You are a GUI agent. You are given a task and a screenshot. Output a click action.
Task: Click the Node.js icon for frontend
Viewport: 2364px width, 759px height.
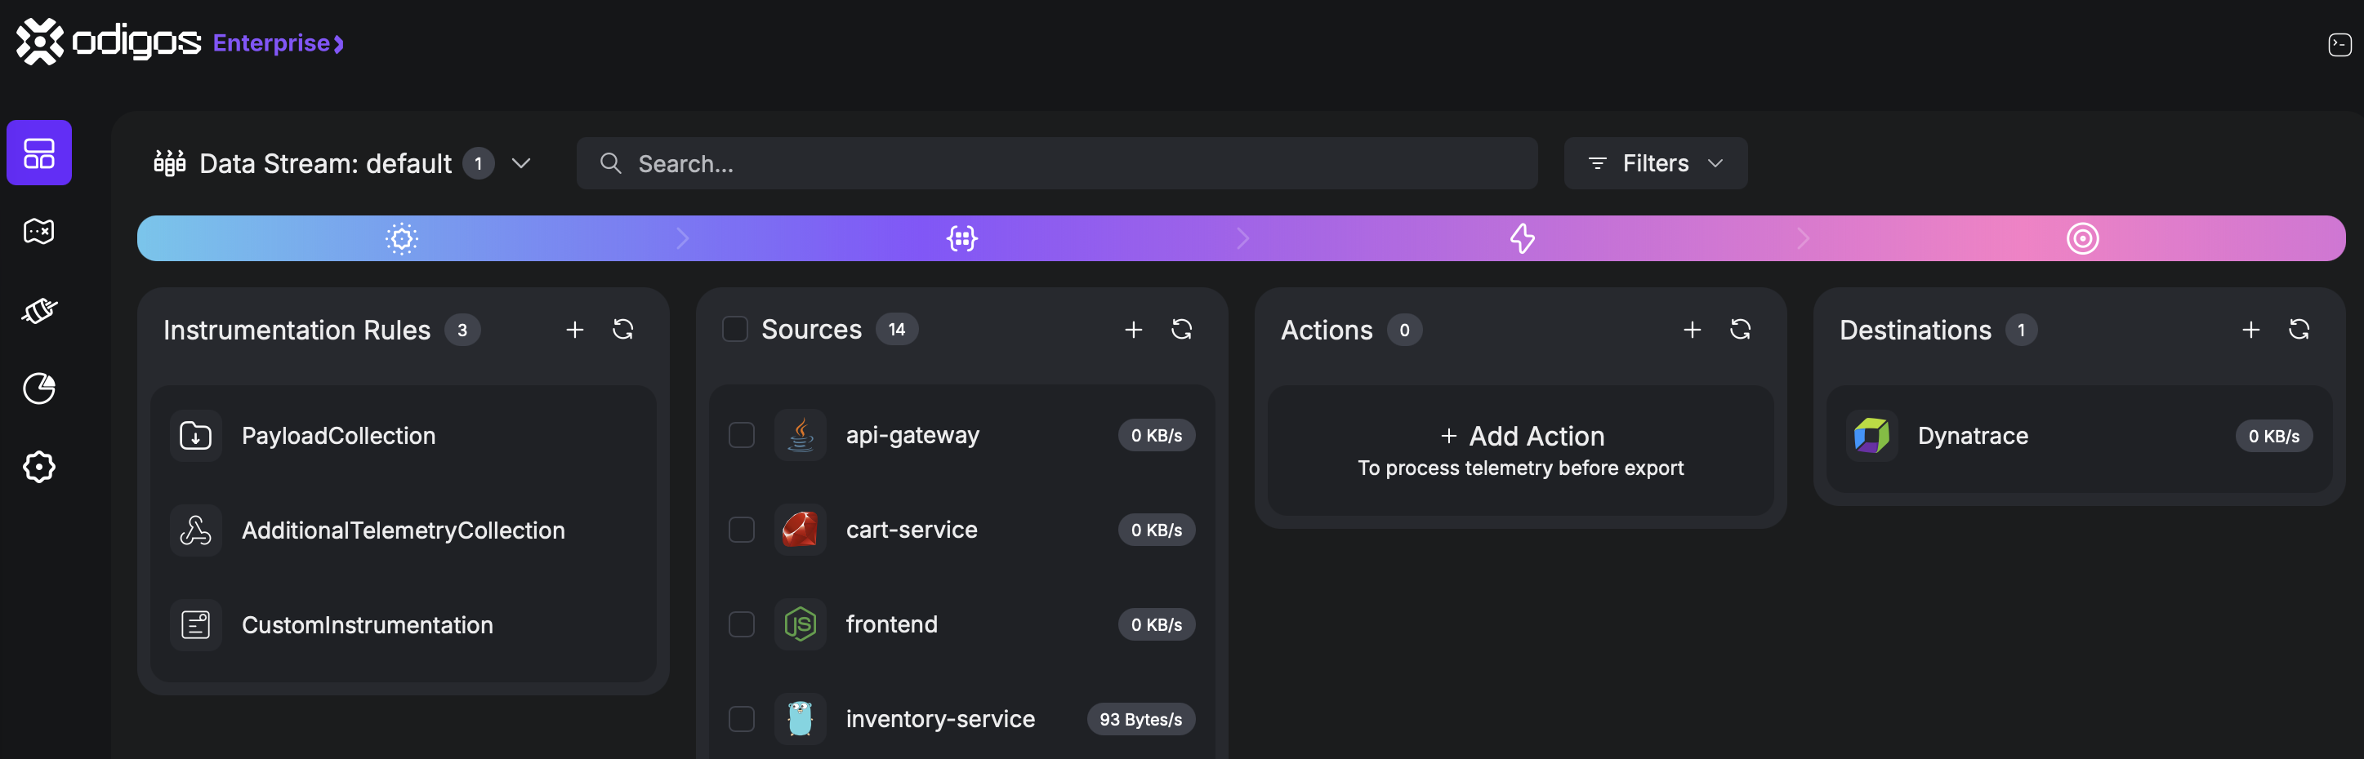[x=801, y=625]
